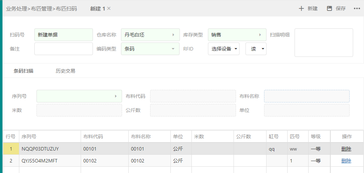Open the 选择设备 RFID dropdown
The image size is (364, 173).
coord(236,49)
